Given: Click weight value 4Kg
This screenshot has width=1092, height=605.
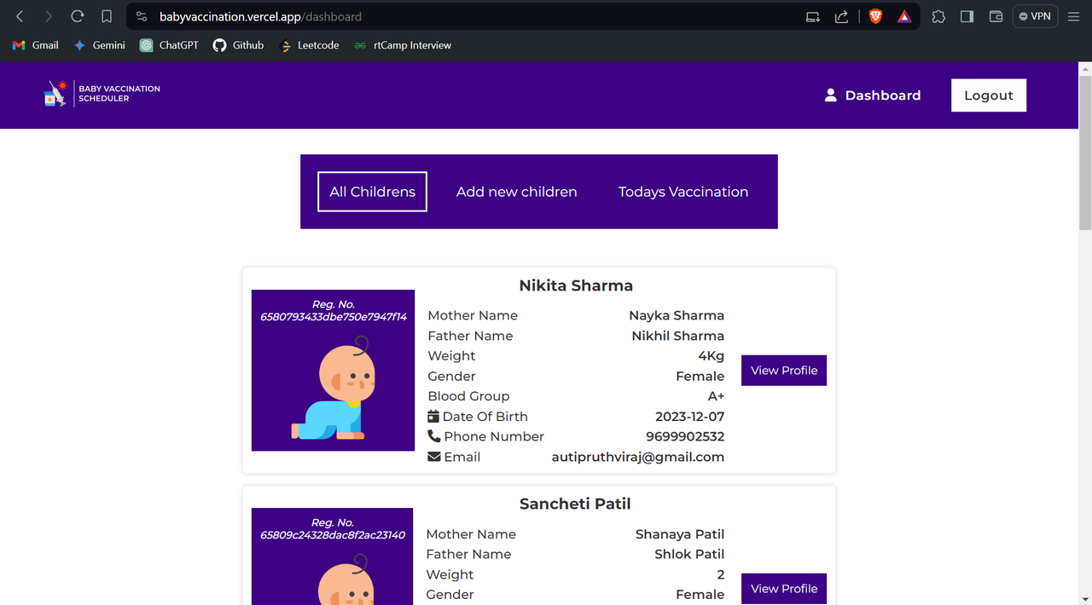Looking at the screenshot, I should (711, 355).
